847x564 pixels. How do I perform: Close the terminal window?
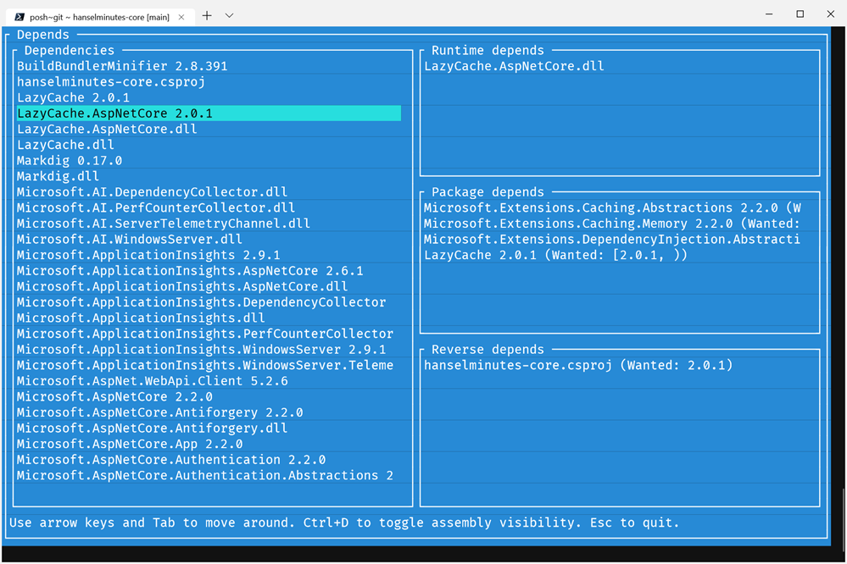click(831, 14)
